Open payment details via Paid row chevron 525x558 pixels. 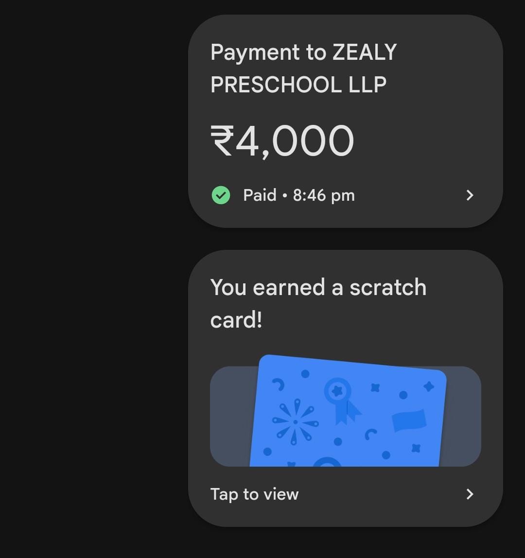pyautogui.click(x=470, y=195)
